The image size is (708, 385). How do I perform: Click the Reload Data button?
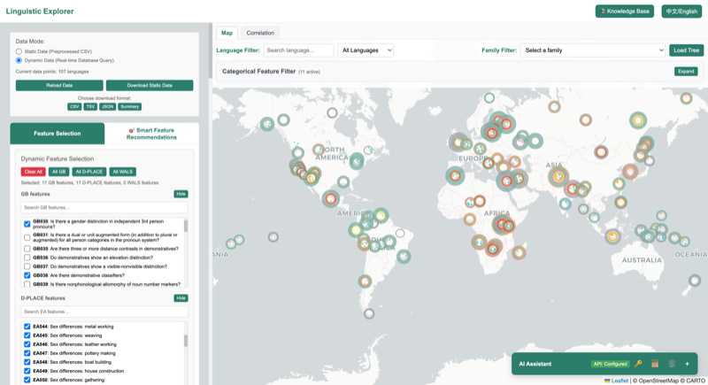(59, 85)
